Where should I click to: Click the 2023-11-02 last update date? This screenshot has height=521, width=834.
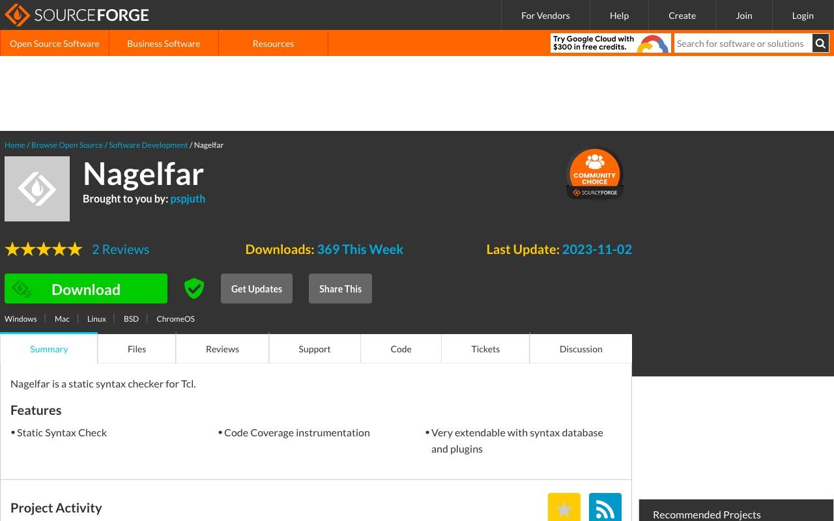(597, 249)
